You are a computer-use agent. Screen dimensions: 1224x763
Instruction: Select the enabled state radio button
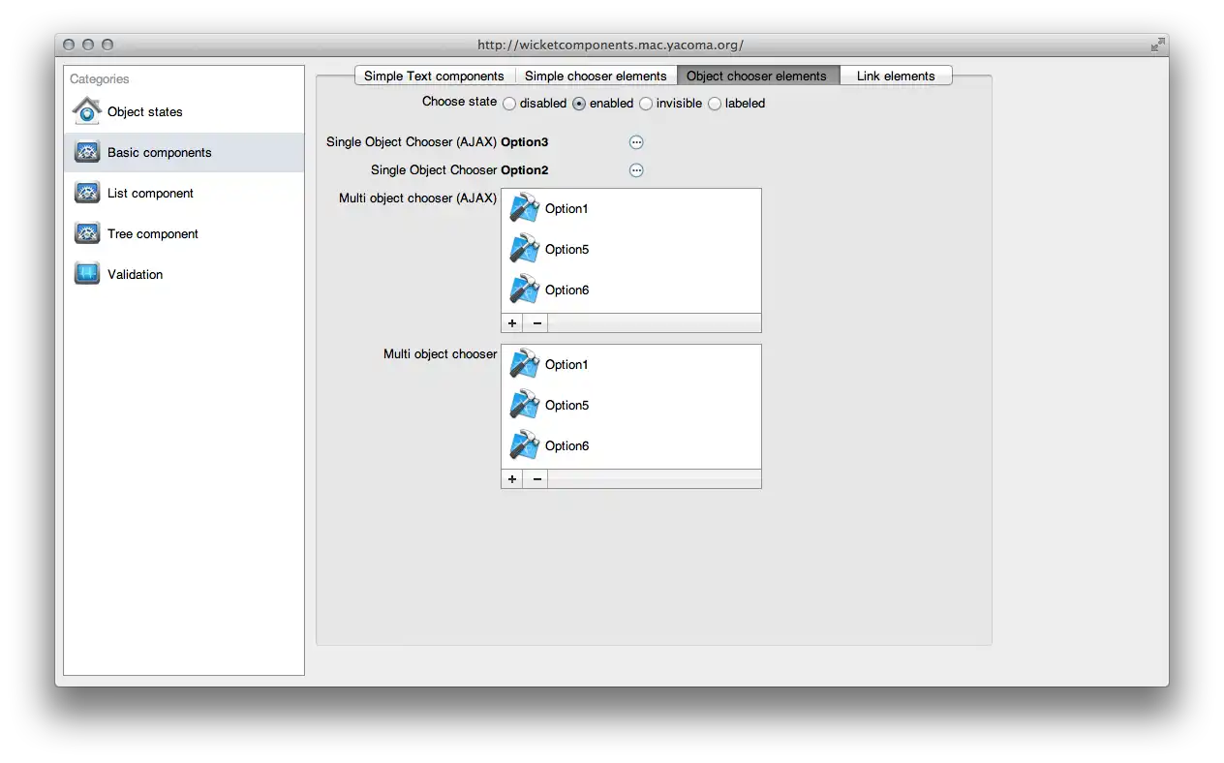point(579,104)
